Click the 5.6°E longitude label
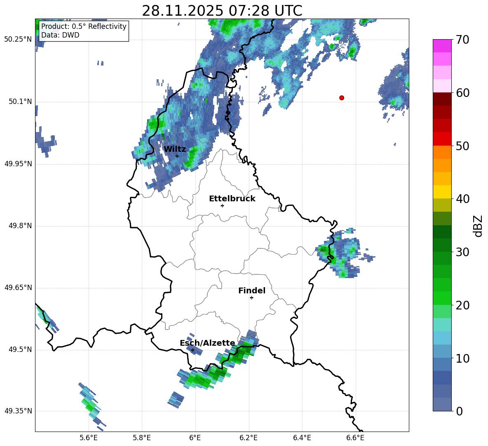Screen dimensions: 488x446 pos(89,438)
